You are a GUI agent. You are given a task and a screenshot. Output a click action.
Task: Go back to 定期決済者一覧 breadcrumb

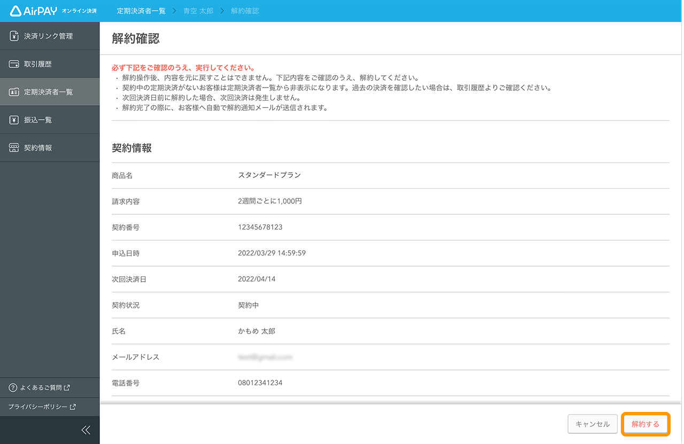coord(141,11)
